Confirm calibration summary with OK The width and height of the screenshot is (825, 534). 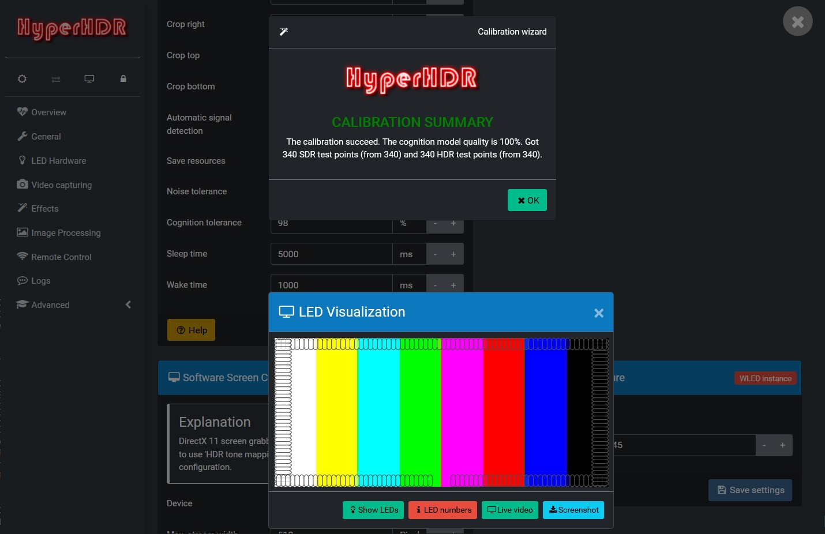pyautogui.click(x=527, y=200)
